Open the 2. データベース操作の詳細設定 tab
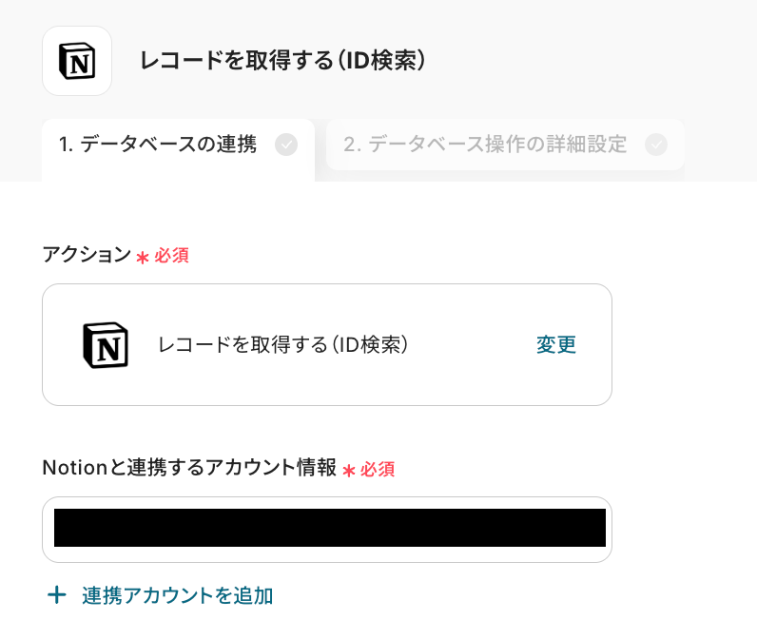The width and height of the screenshot is (757, 620). point(485,145)
